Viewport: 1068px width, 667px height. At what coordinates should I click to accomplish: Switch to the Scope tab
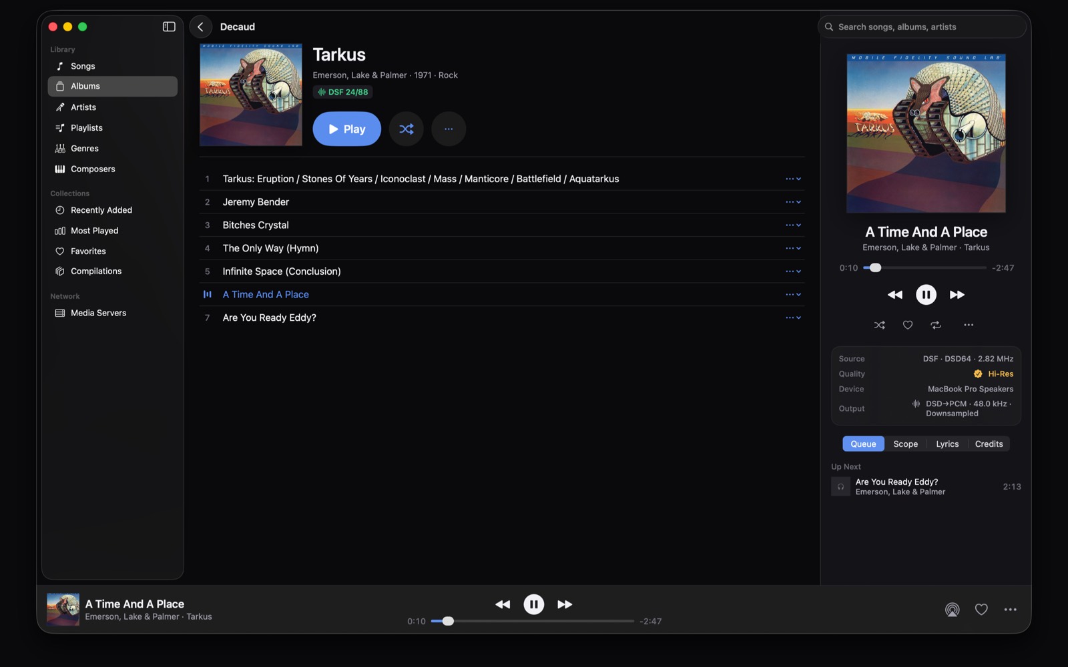tap(906, 444)
